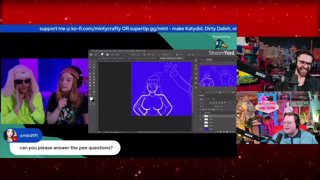The width and height of the screenshot is (320, 180).
Task: Click add layer mask icon
Action: coord(221,132)
